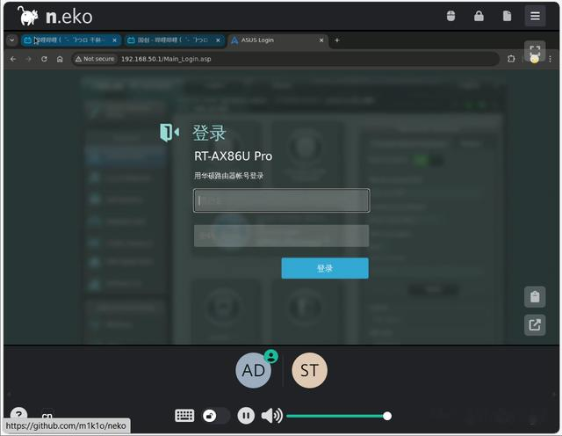Click the RT-AX86U Pro model text
Viewport: 562px width, 436px height.
point(233,156)
